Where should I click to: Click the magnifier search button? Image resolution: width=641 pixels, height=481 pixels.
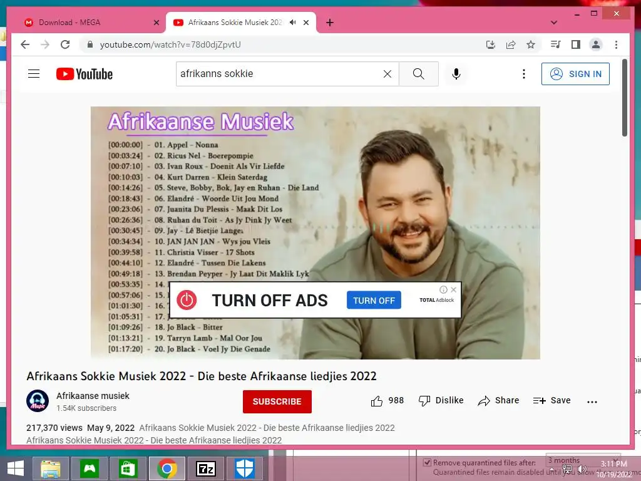coord(419,74)
